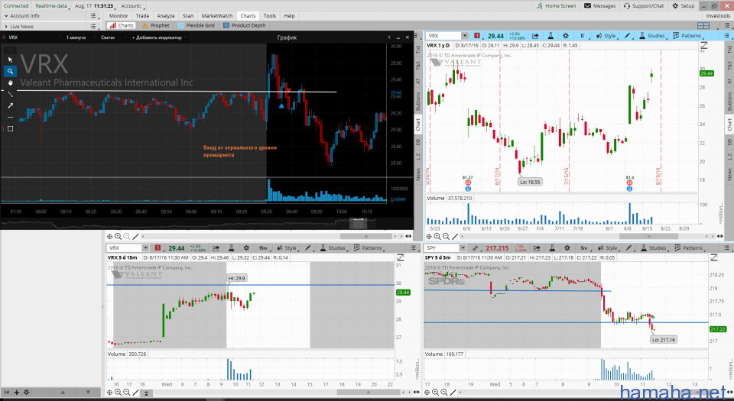This screenshot has width=734, height=401.
Task: Select the trend line drawing tool
Action: coord(10,95)
